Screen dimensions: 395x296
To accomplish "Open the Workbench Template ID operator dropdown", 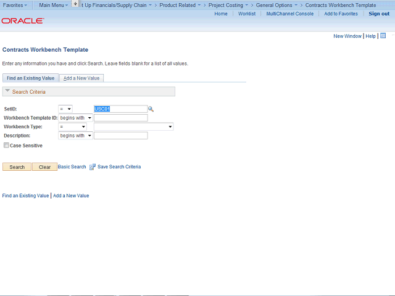I will (75, 118).
